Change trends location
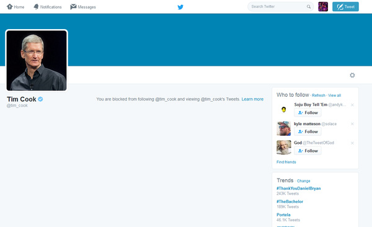Screen dimensions: 372x227 click(x=303, y=181)
